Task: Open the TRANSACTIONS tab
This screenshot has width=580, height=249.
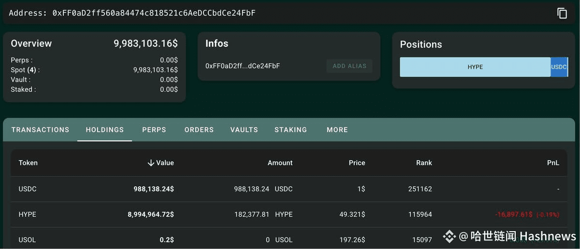Action: pyautogui.click(x=40, y=130)
